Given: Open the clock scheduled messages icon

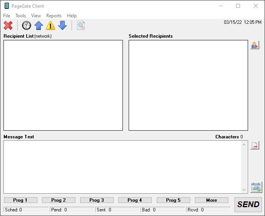Looking at the screenshot, I should pyautogui.click(x=27, y=25).
